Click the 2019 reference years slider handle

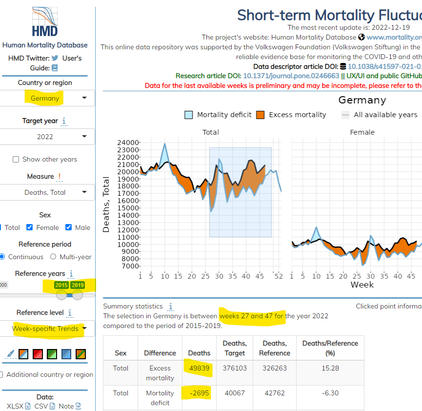[78, 295]
